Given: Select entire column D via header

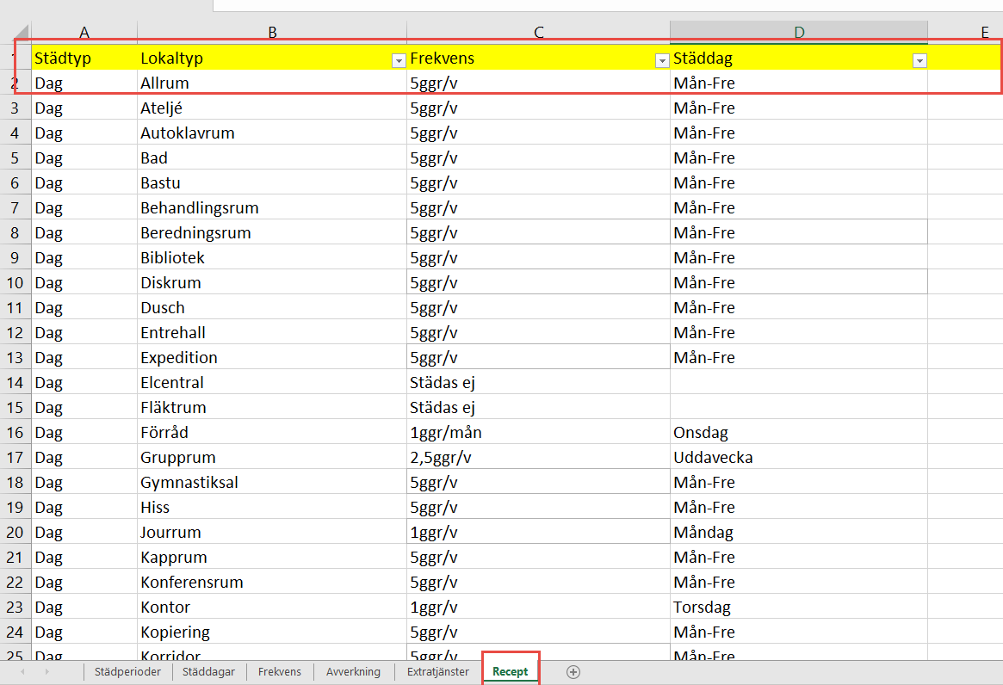Looking at the screenshot, I should point(799,33).
